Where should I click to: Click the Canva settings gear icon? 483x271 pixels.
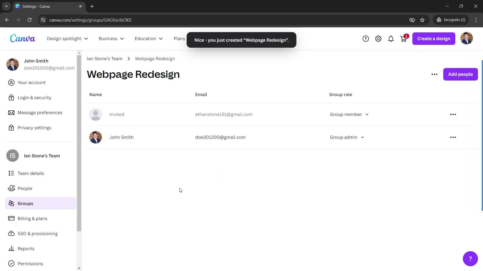click(378, 38)
